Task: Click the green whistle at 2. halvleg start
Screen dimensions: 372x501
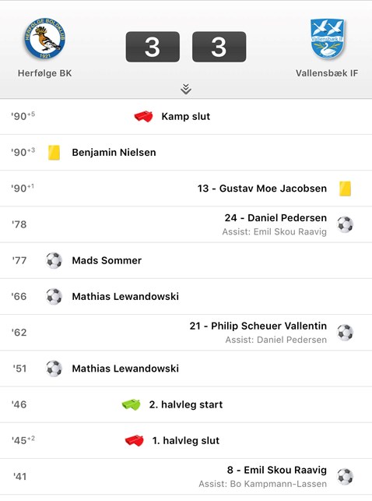Action: click(x=131, y=404)
